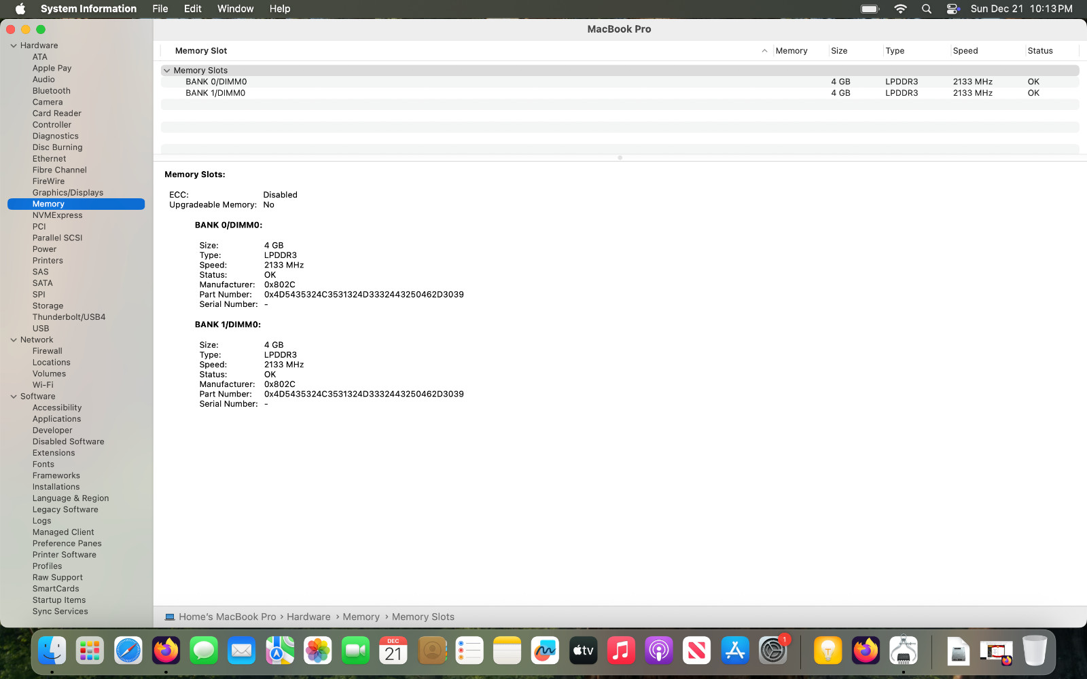Open Reminders app in the Dock

click(469, 650)
